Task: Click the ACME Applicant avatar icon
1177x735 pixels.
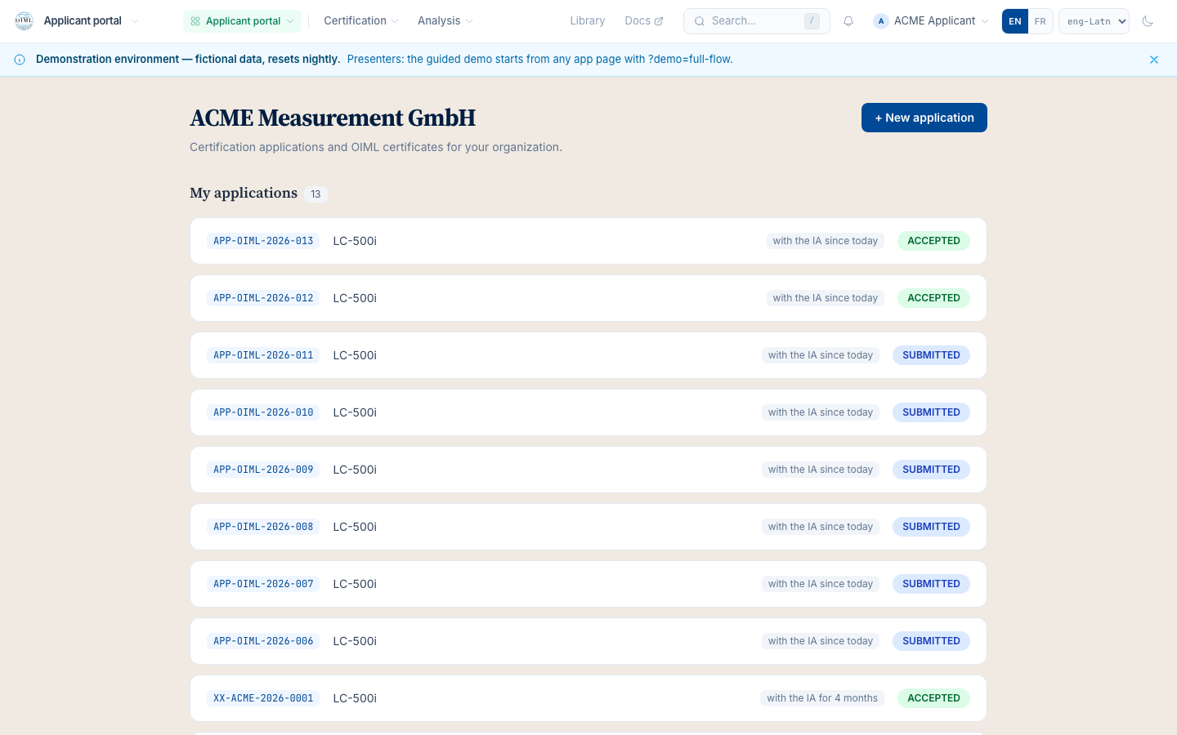Action: click(x=881, y=21)
